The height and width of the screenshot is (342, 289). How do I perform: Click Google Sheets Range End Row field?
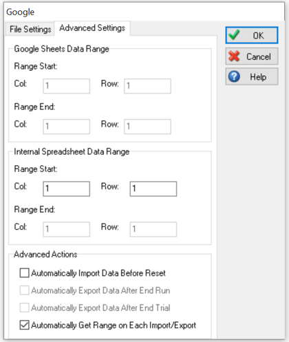[147, 127]
